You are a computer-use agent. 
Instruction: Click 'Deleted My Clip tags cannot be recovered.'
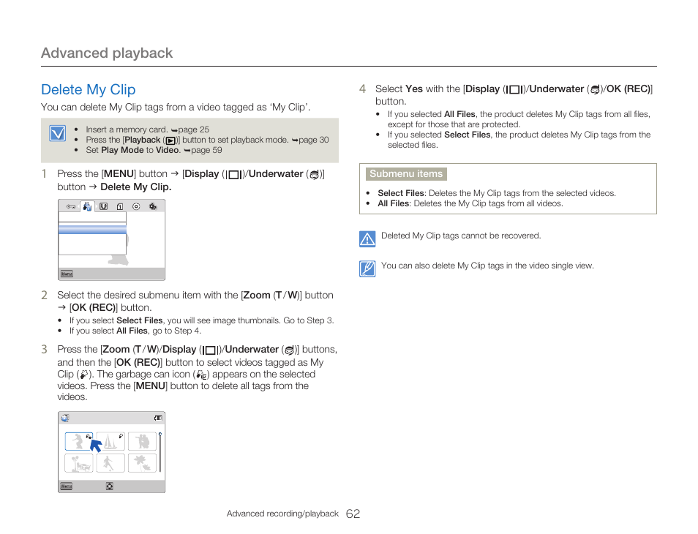point(461,236)
